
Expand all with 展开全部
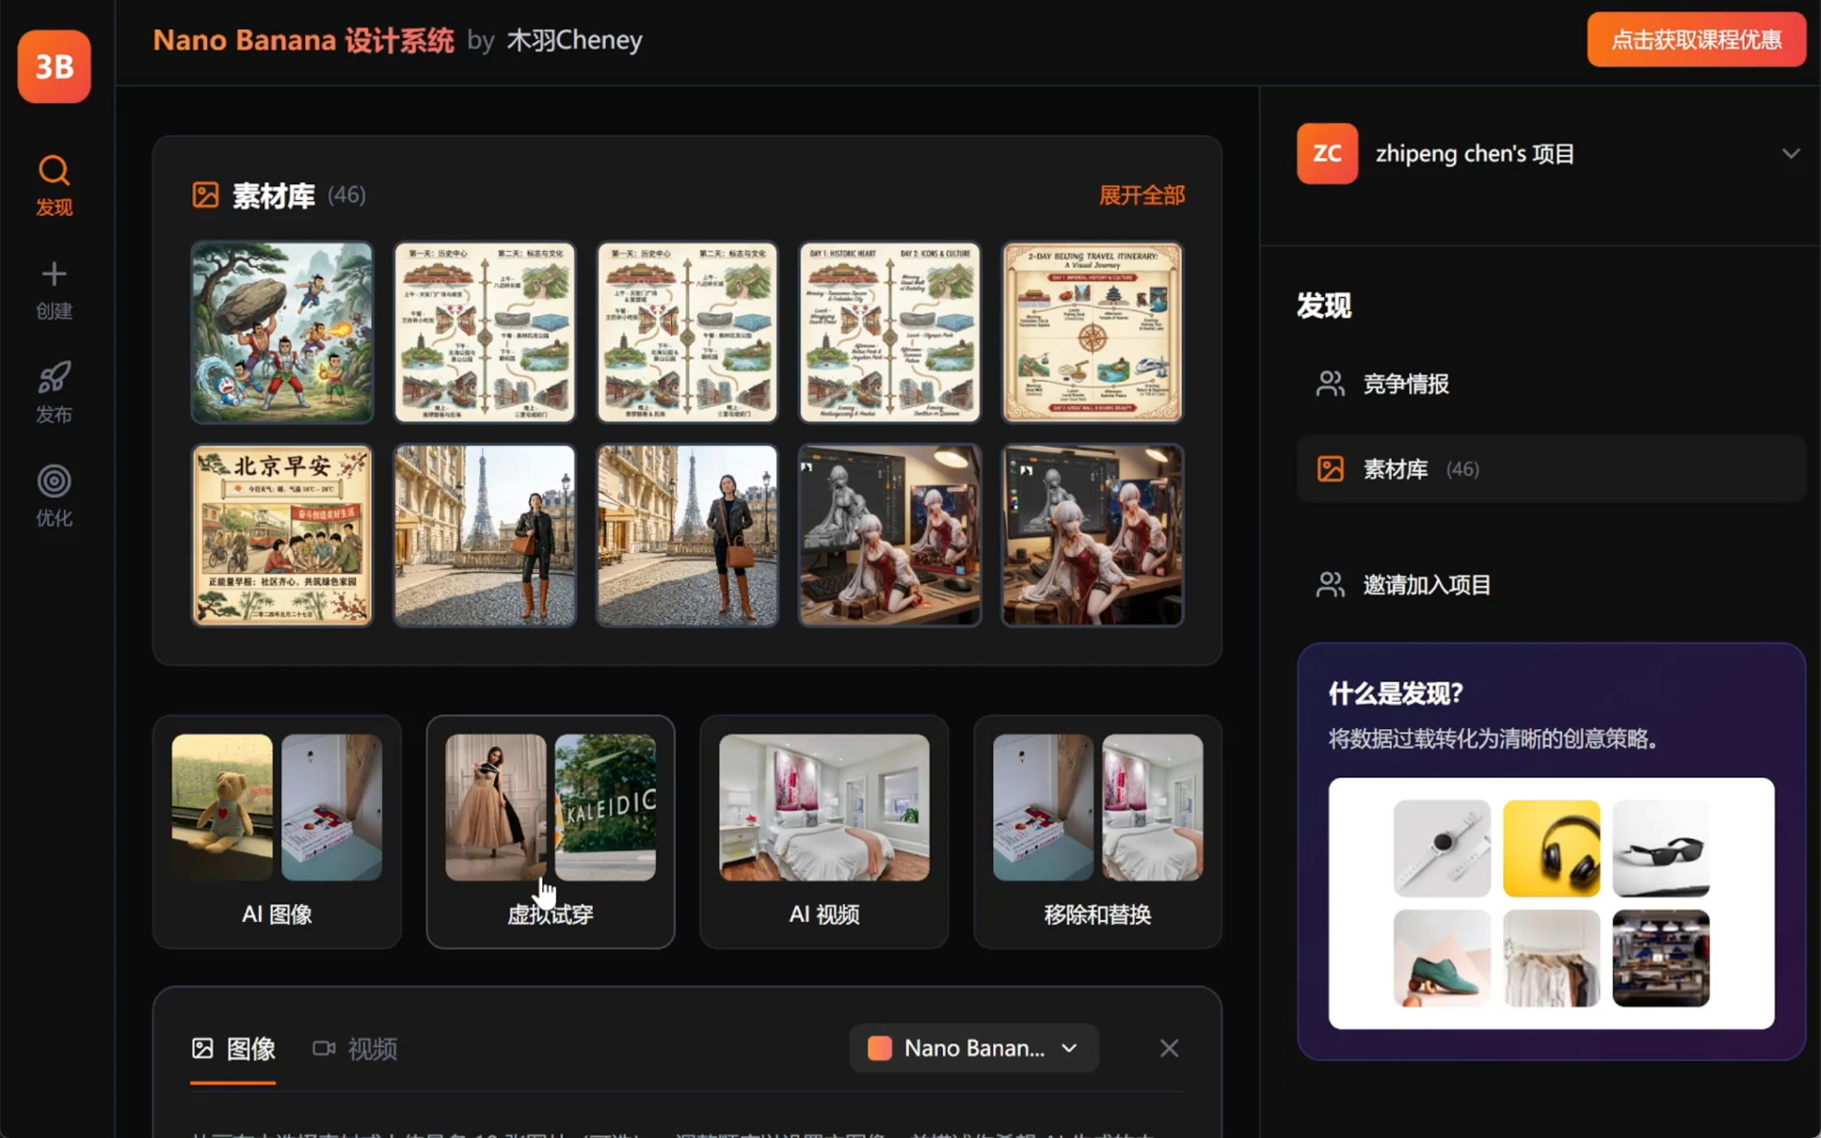1141,196
